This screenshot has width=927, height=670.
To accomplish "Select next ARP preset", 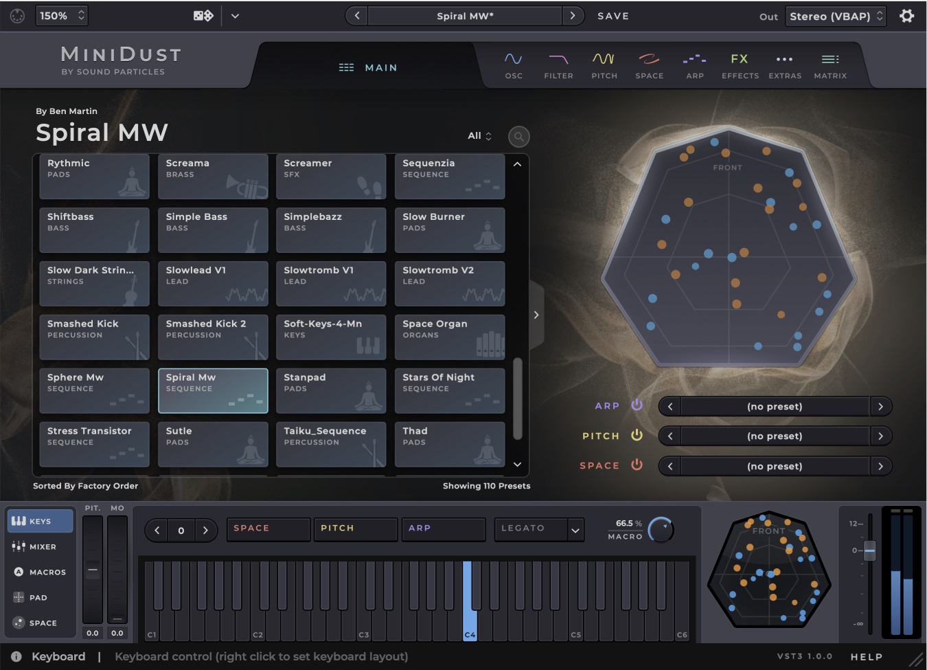I will click(880, 407).
